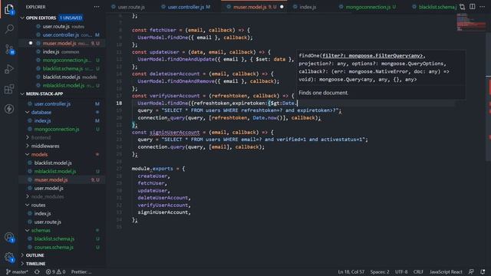Click Ln 18, Col 57 cursor position

pyautogui.click(x=351, y=271)
